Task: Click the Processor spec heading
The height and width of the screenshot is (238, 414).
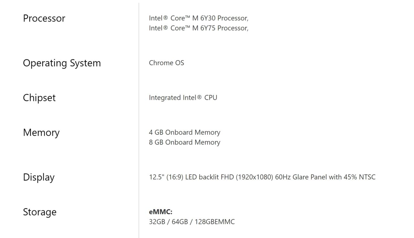Action: tap(44, 18)
